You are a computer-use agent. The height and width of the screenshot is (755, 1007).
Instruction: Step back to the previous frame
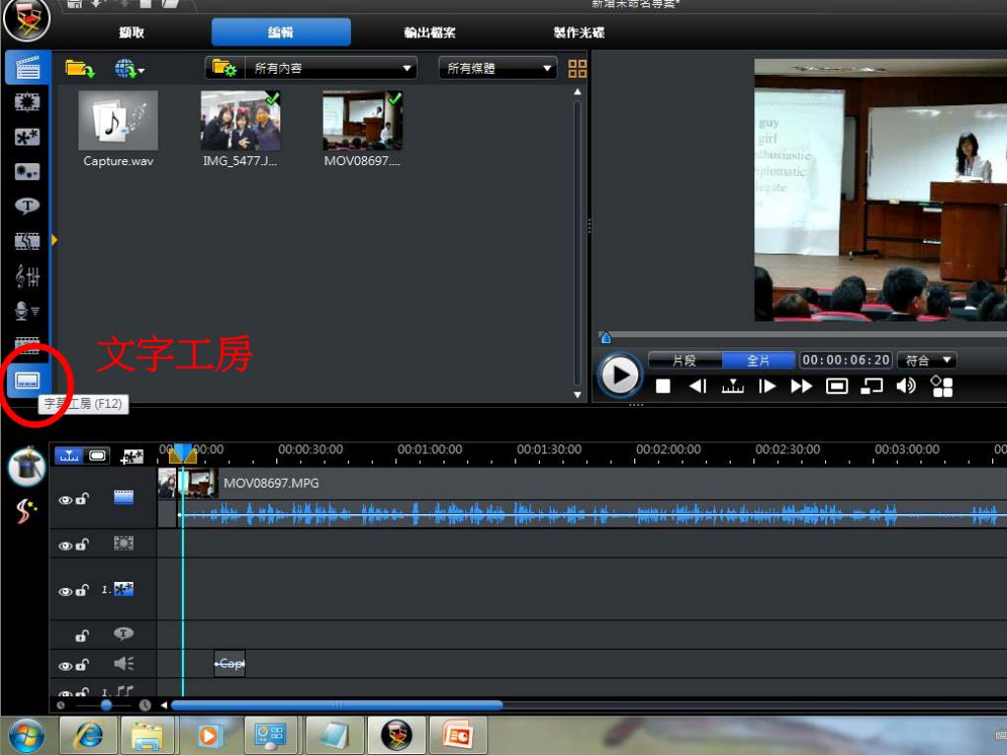tap(697, 385)
